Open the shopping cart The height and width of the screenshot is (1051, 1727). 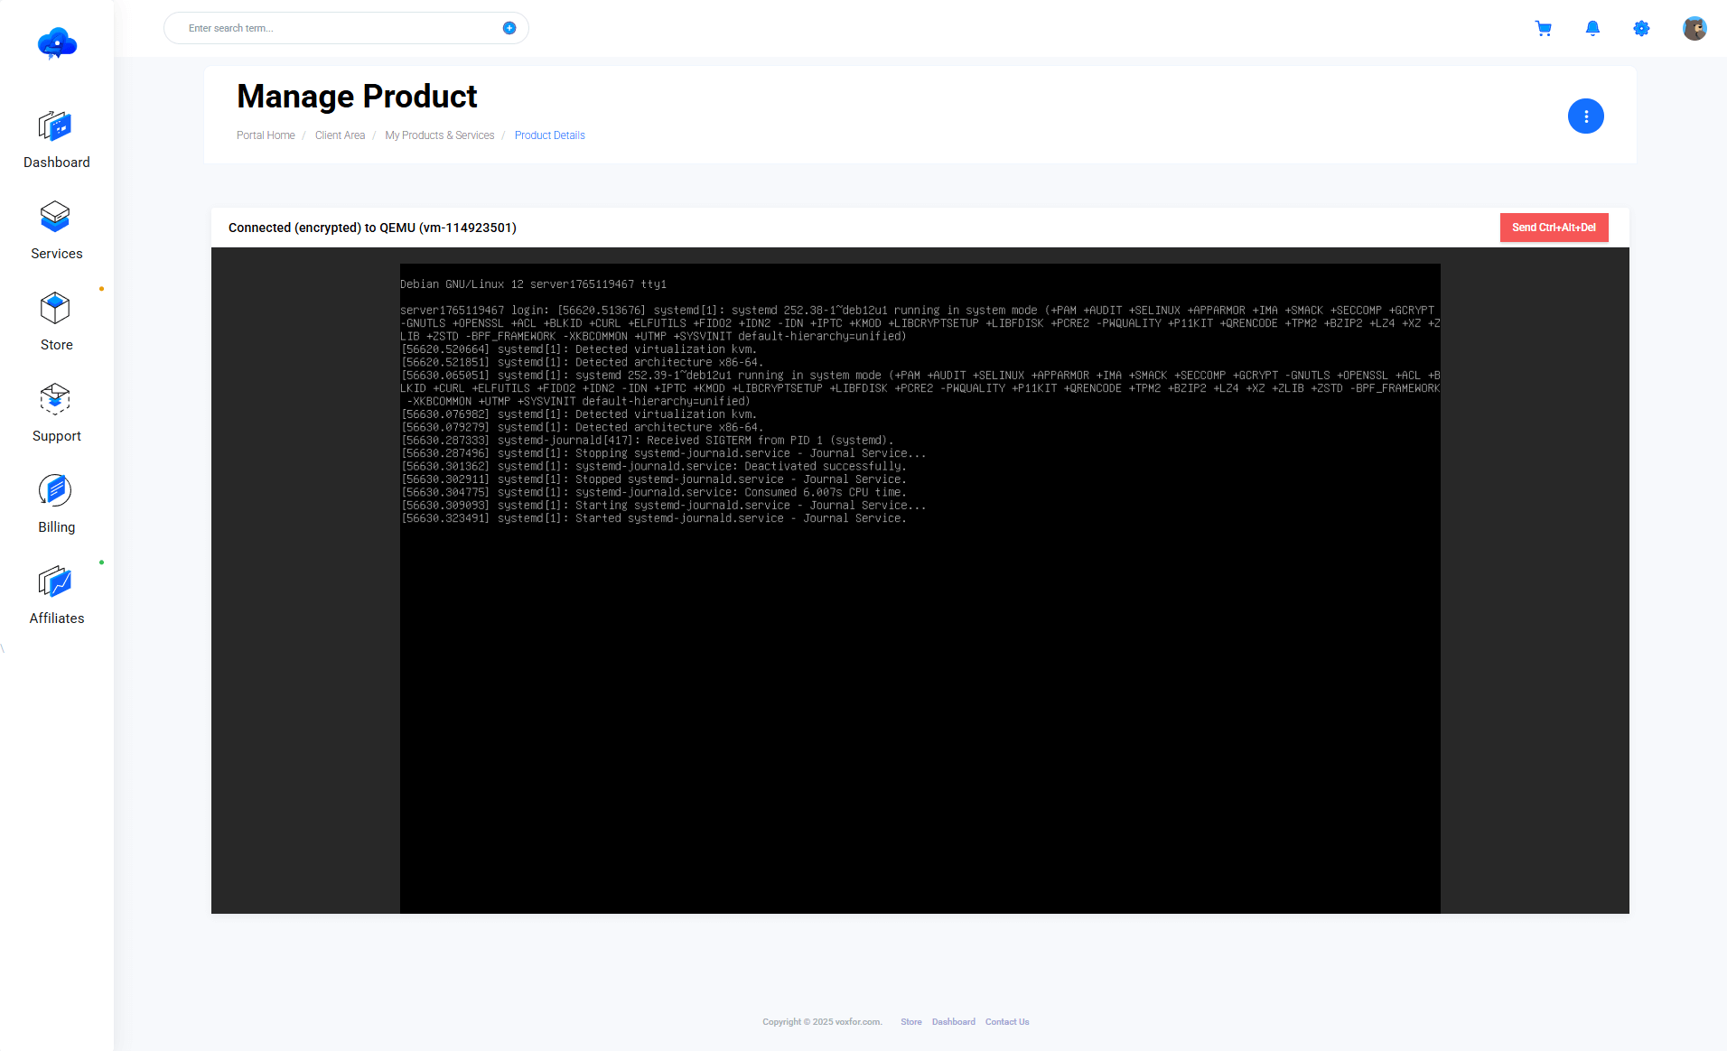[x=1544, y=28]
